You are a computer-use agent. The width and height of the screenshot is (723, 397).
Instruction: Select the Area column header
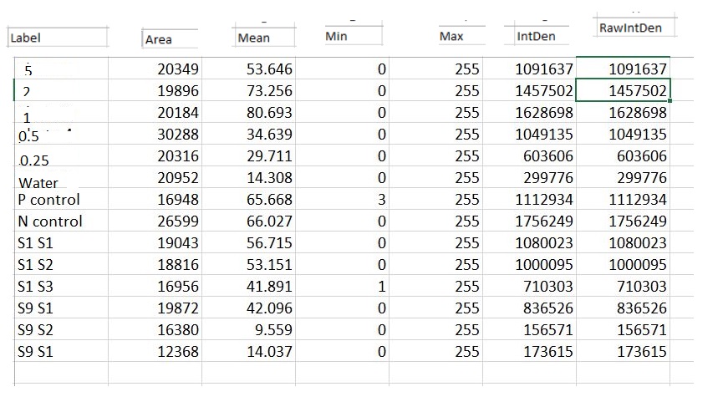pos(170,39)
